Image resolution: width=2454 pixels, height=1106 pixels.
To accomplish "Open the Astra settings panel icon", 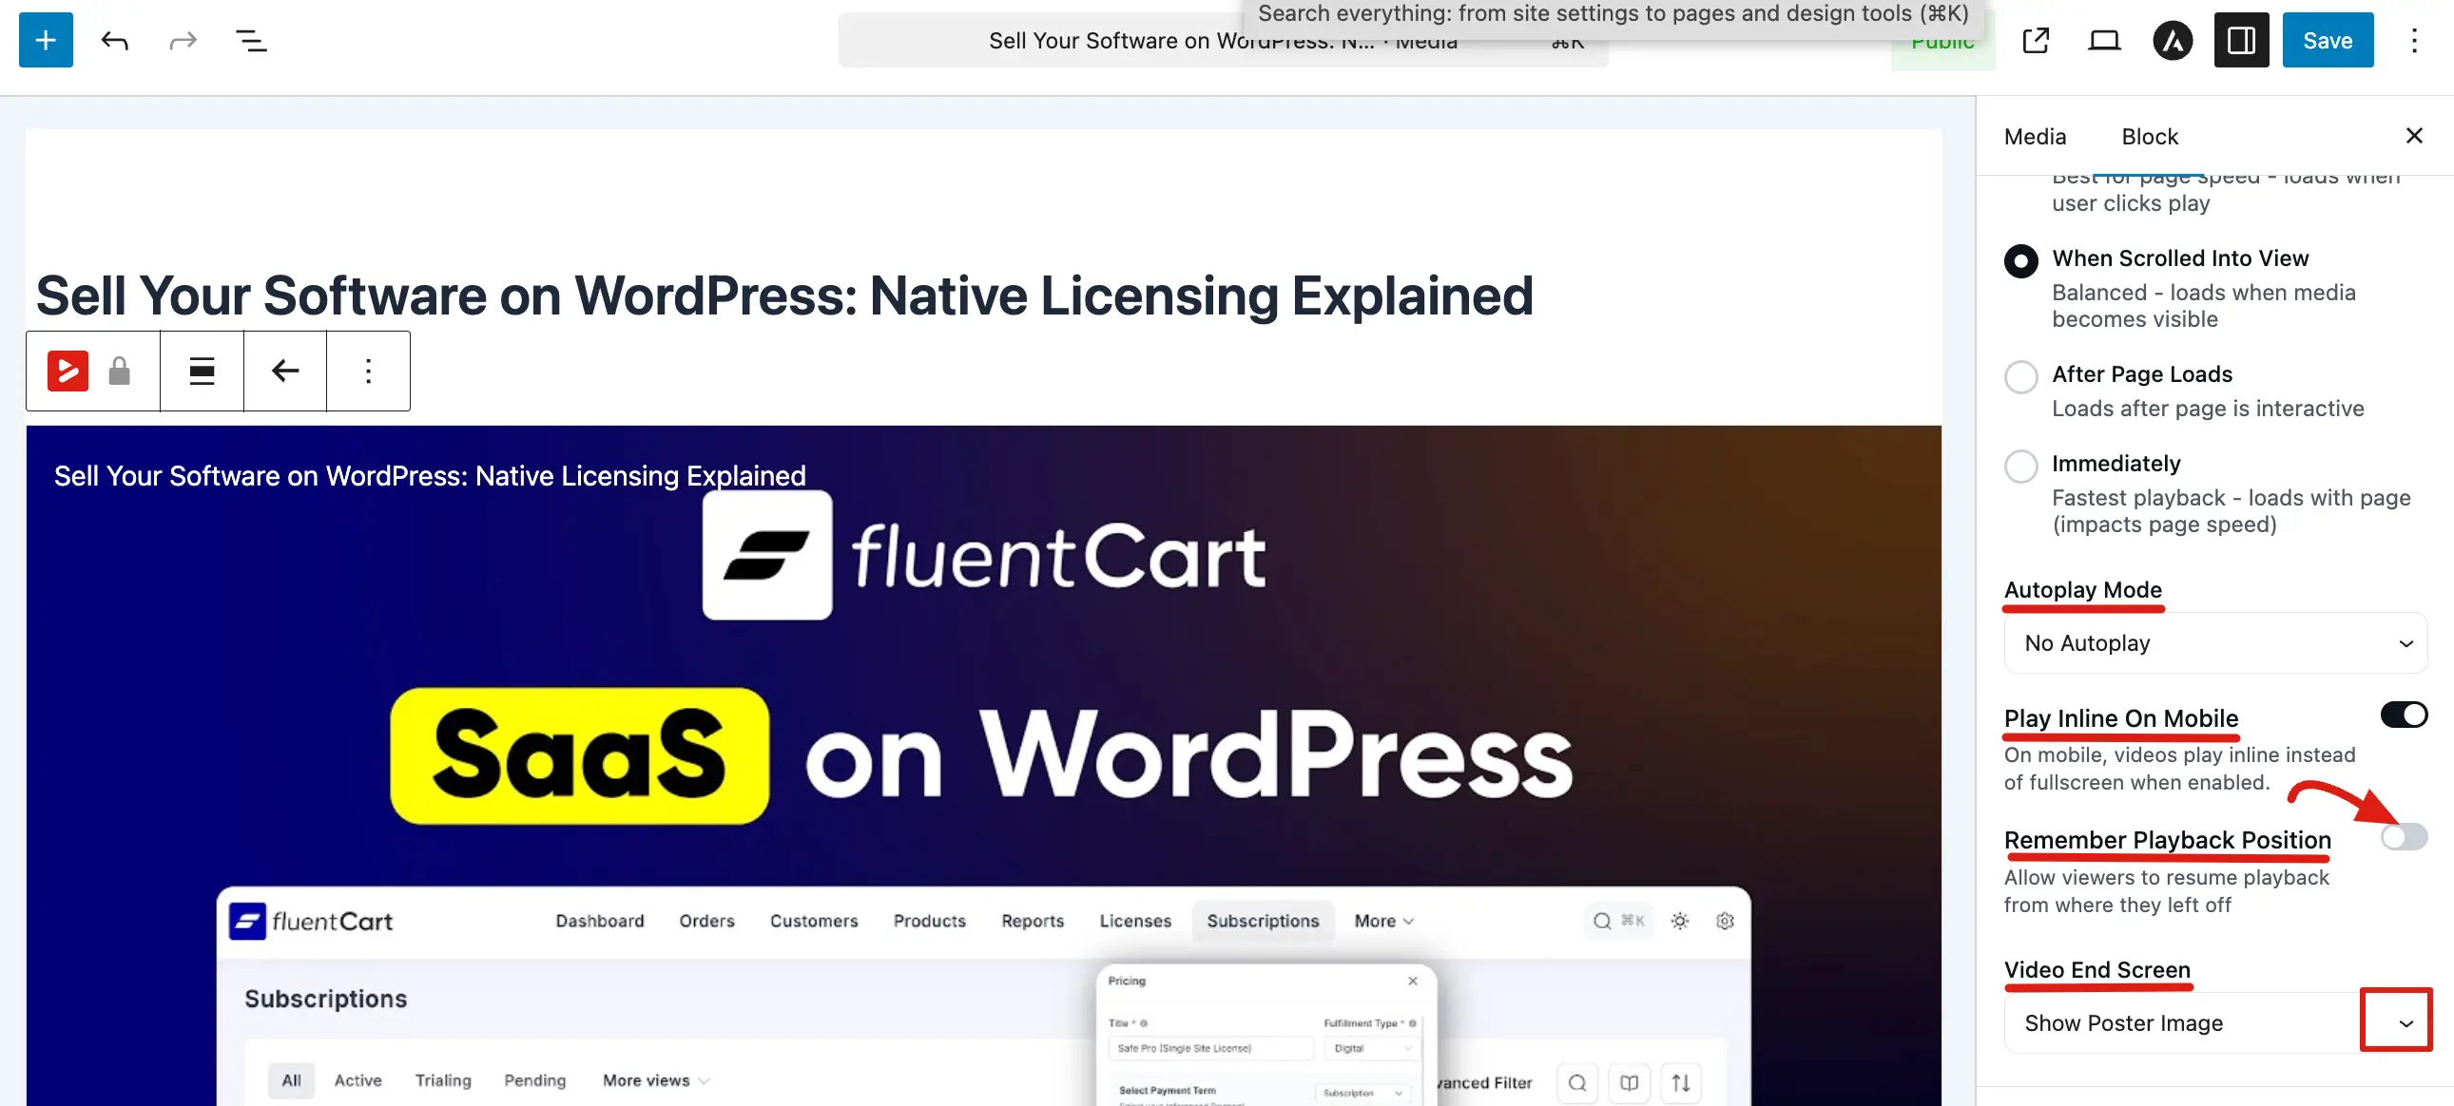I will coord(2173,40).
